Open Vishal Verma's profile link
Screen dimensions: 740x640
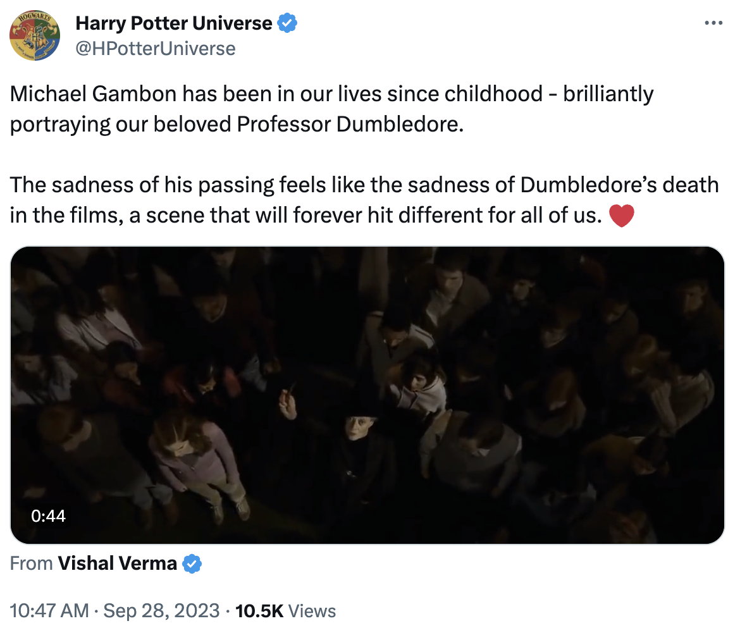click(x=117, y=563)
